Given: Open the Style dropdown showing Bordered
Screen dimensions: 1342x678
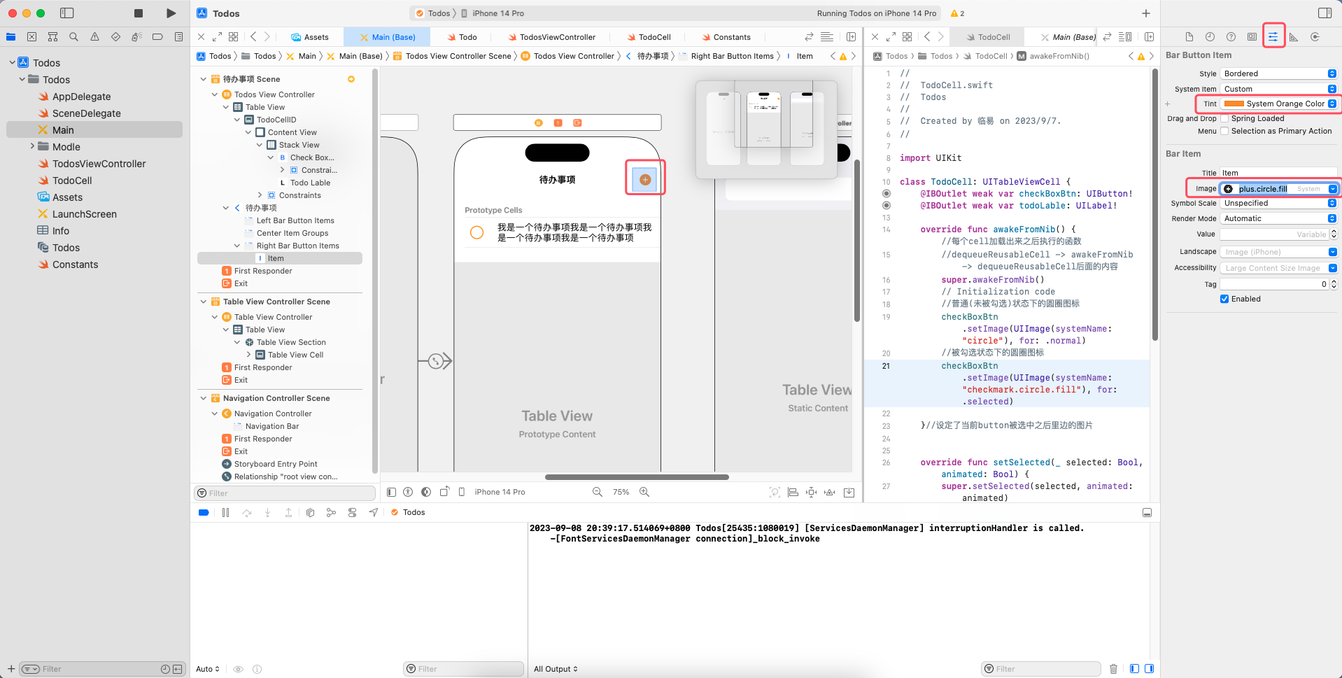Looking at the screenshot, I should [x=1278, y=73].
